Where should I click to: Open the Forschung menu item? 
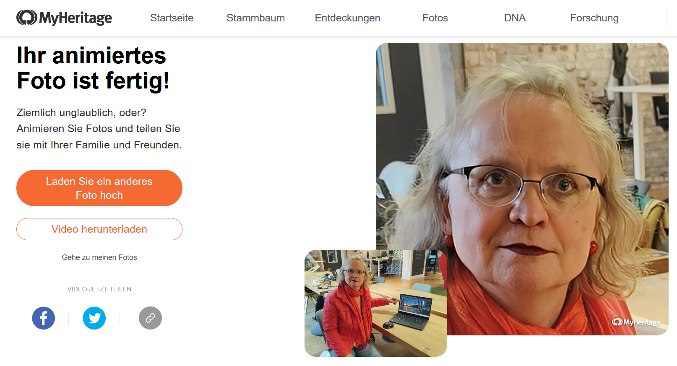[x=594, y=18]
